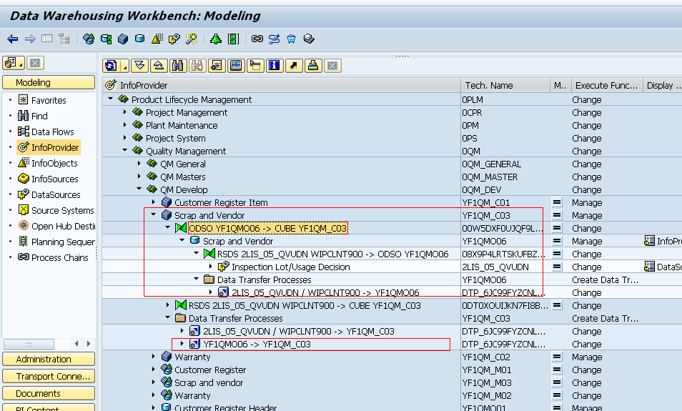
Task: Click the chain link toolbar icon
Action: 257,39
